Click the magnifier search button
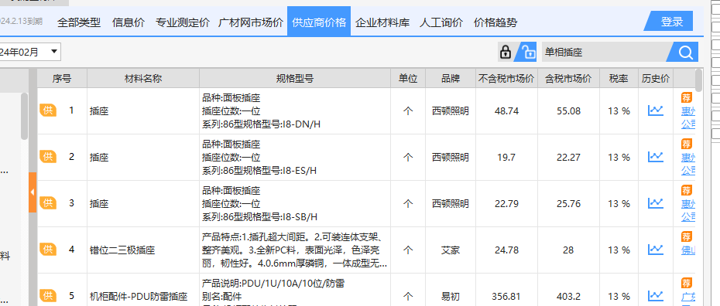720x306 pixels. [683, 53]
